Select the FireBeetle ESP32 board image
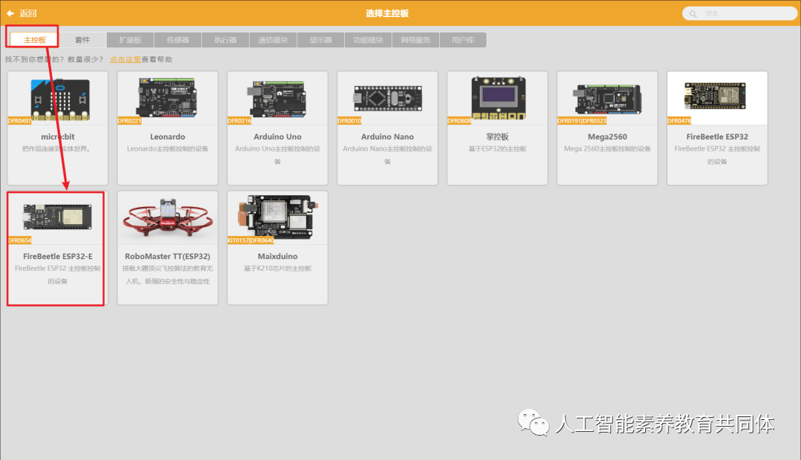 pyautogui.click(x=715, y=96)
